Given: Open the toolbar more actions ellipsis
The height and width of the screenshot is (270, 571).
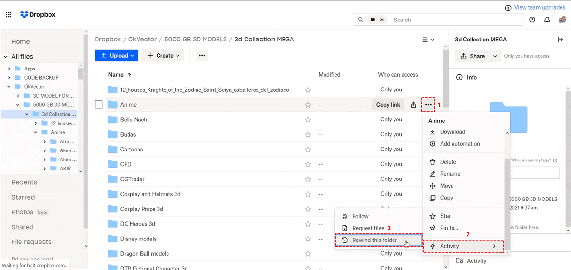Looking at the screenshot, I should (x=202, y=56).
